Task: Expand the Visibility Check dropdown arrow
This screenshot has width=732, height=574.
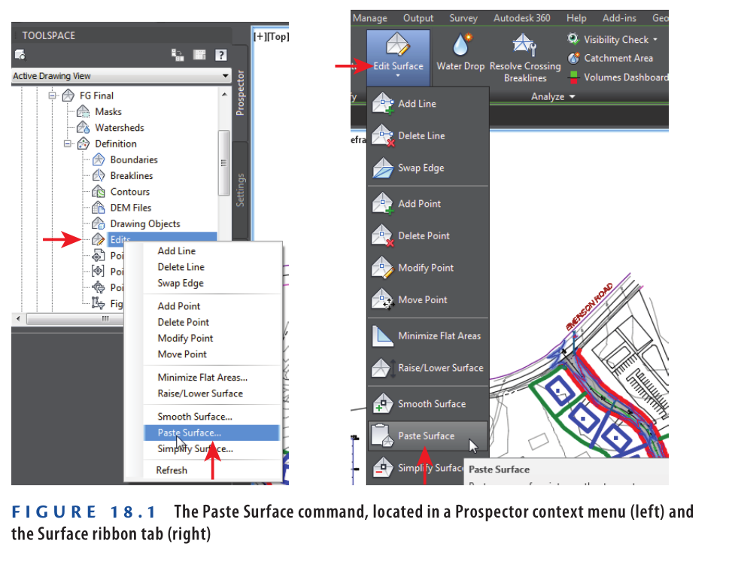Action: pyautogui.click(x=655, y=40)
